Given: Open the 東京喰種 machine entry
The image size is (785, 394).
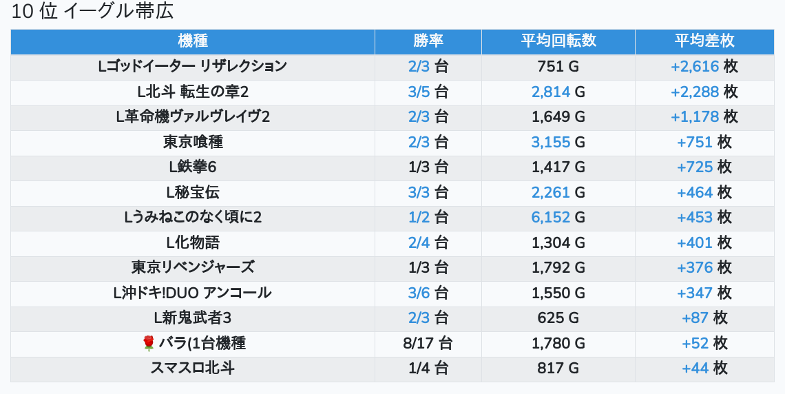Looking at the screenshot, I should pos(193,142).
